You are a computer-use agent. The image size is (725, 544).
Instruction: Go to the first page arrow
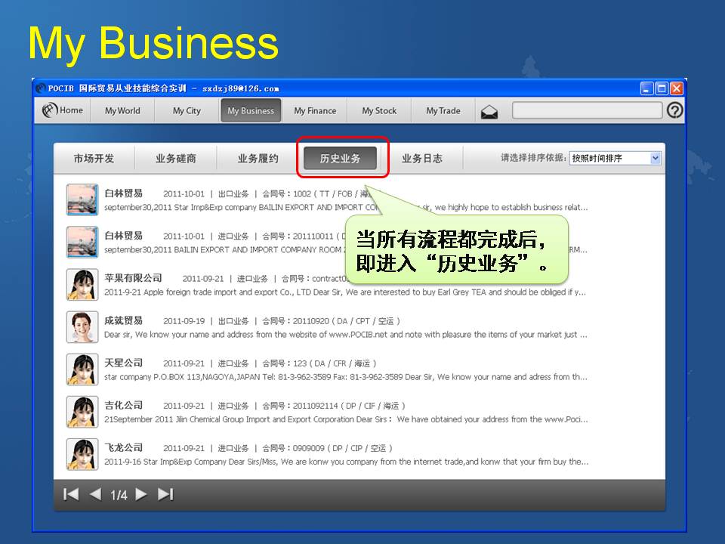[x=71, y=494]
